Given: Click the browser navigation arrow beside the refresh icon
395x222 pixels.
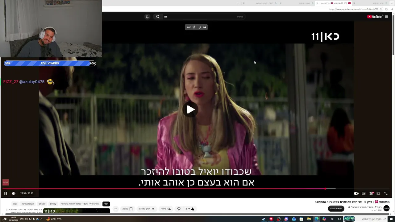Looking at the screenshot, I should [x=392, y=9].
